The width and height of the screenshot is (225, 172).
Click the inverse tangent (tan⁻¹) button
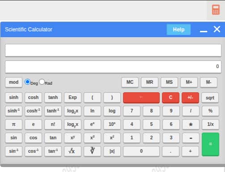tap(53, 151)
